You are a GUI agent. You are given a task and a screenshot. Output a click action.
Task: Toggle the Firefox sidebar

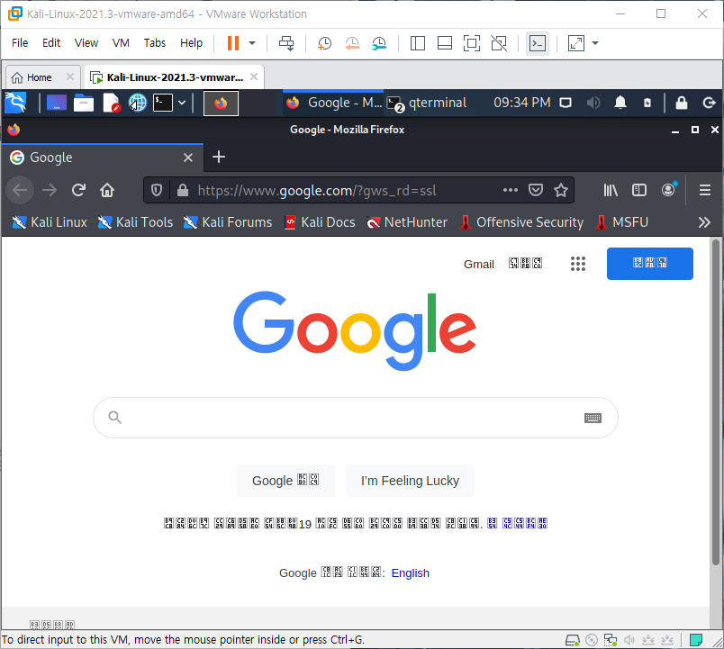tap(639, 190)
